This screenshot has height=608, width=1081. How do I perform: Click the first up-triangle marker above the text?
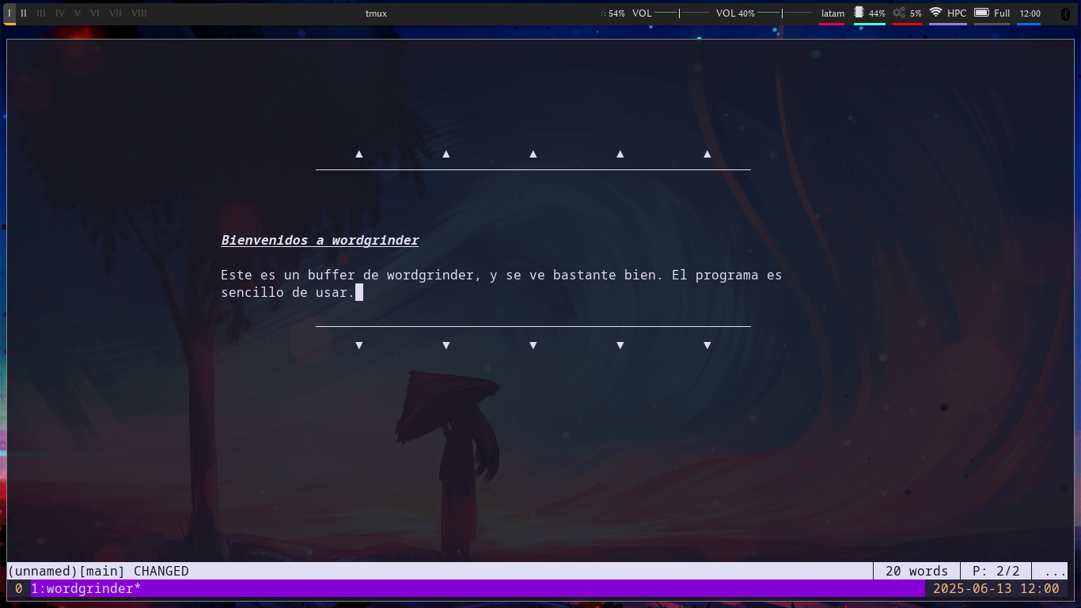pyautogui.click(x=359, y=154)
